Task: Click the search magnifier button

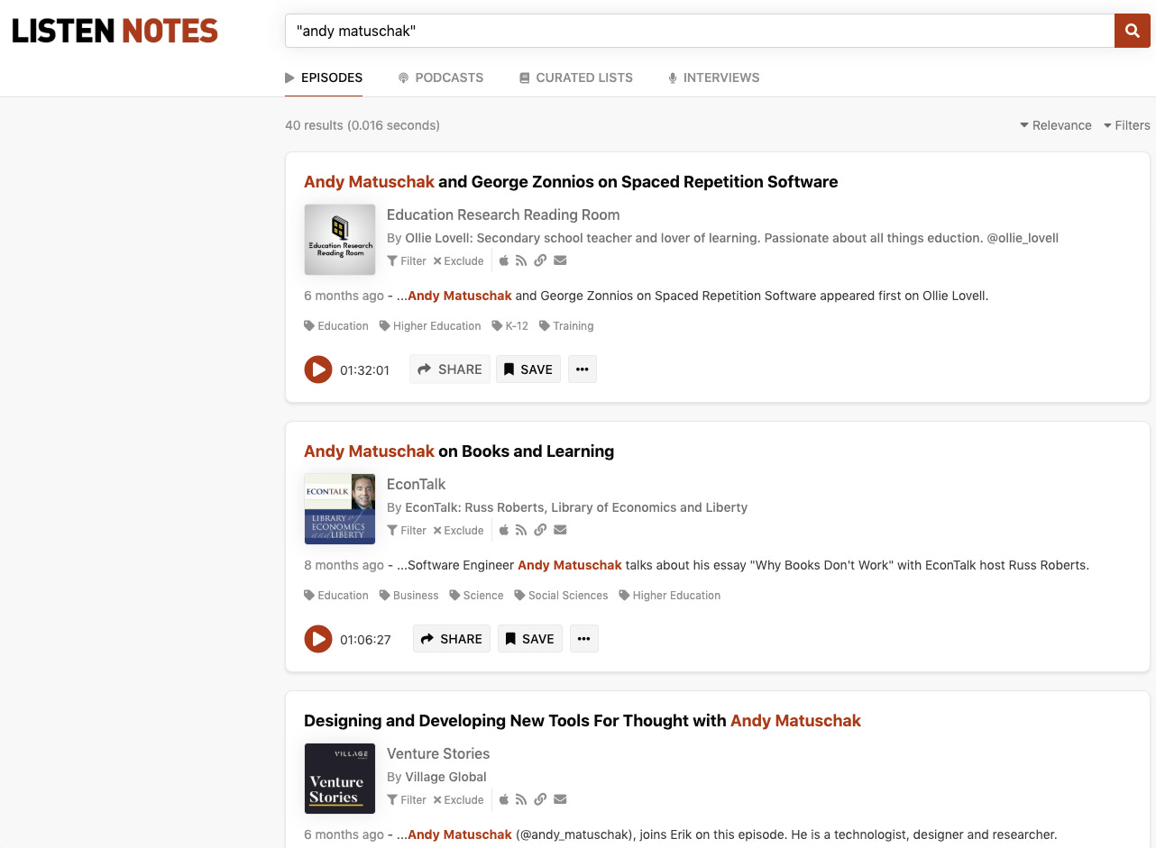Action: [x=1133, y=31]
